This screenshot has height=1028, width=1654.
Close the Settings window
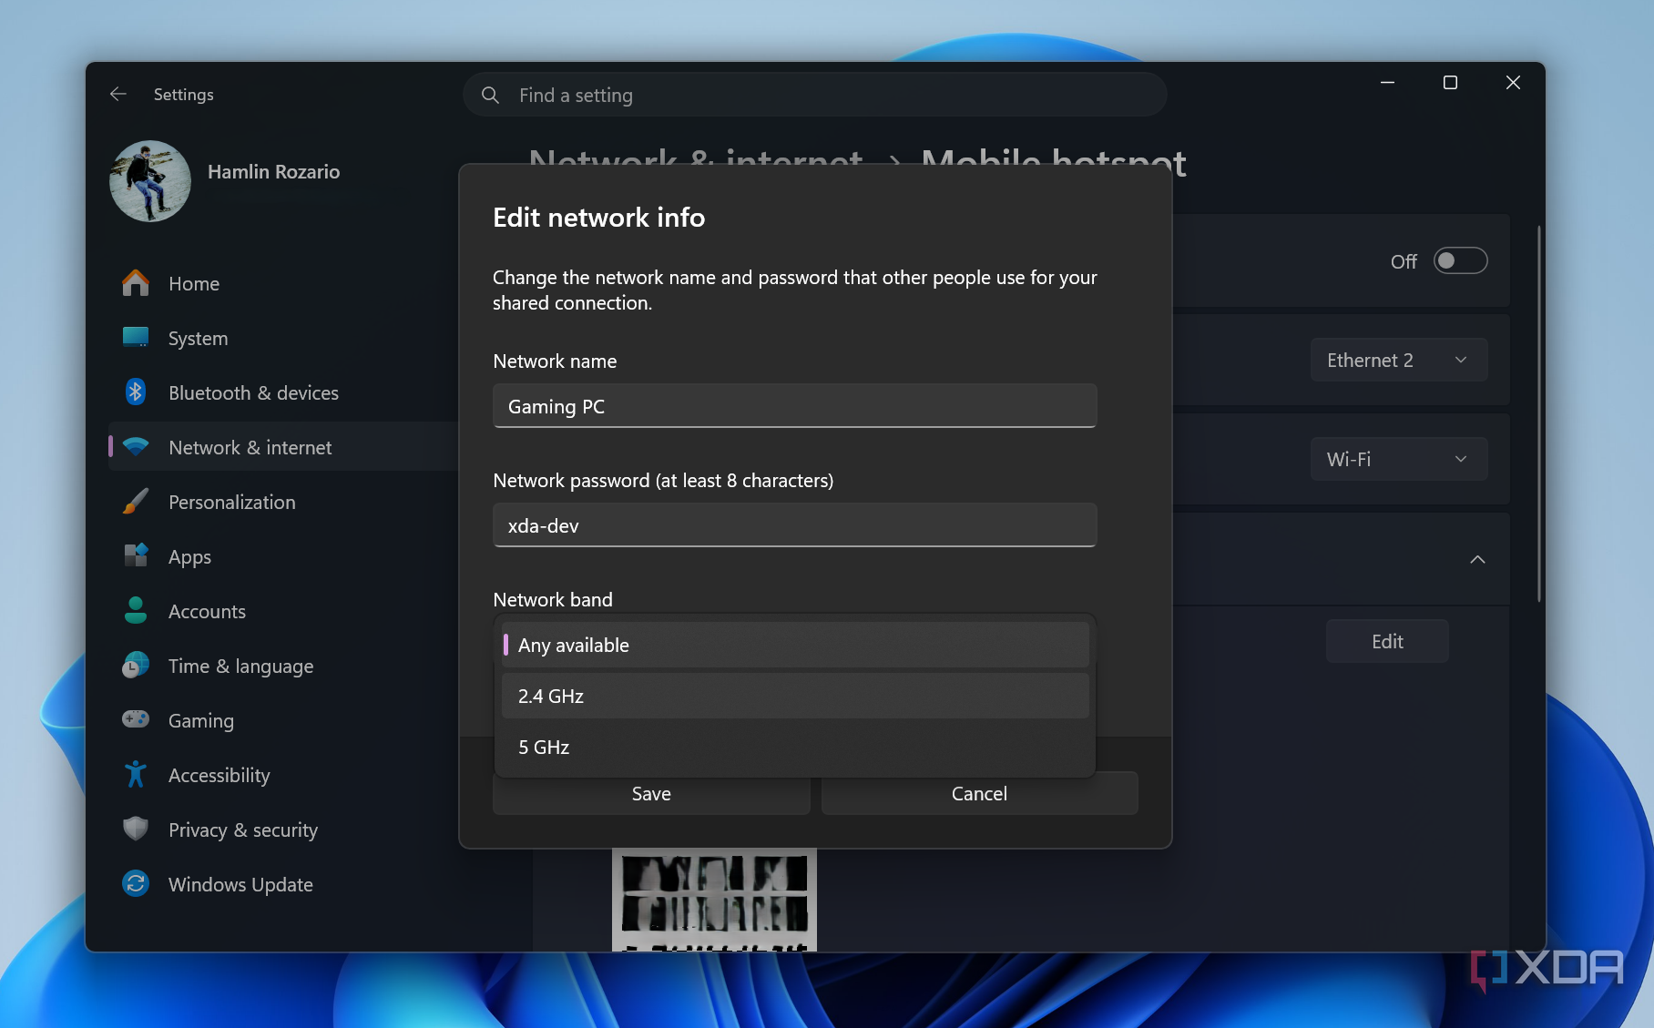[1513, 83]
